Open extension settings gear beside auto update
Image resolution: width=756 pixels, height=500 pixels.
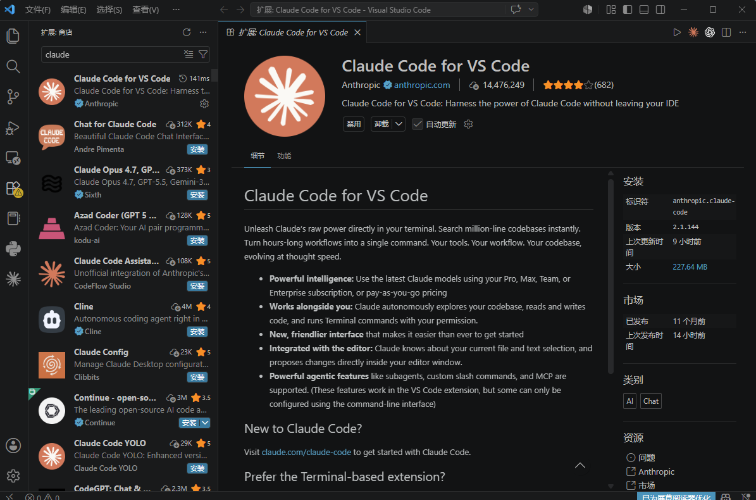pos(468,125)
